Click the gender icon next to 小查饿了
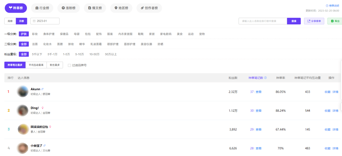The height and width of the screenshot is (156, 342). [45, 146]
